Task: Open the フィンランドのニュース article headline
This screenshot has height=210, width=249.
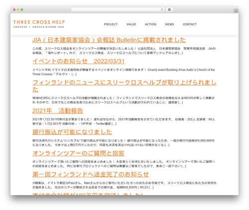Action: point(124,86)
